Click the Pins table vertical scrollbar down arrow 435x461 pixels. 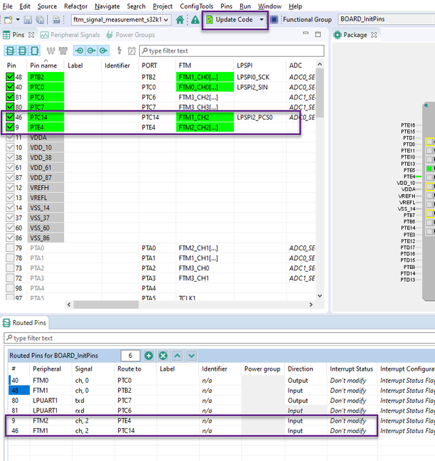tap(320, 296)
